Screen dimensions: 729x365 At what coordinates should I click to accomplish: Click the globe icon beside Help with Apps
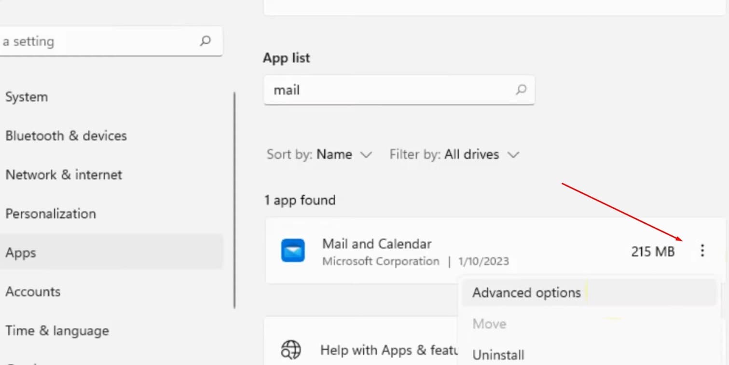[x=291, y=350]
